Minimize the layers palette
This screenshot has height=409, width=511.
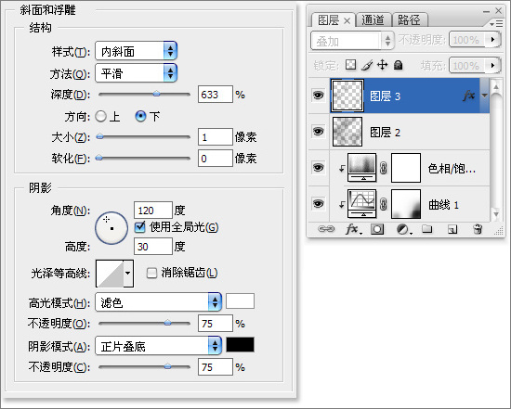click(x=486, y=11)
